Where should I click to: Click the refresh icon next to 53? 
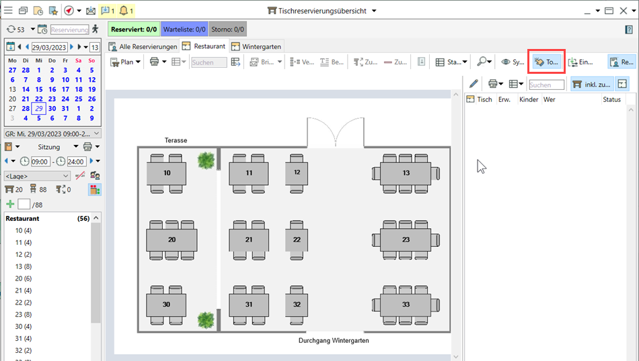point(11,30)
